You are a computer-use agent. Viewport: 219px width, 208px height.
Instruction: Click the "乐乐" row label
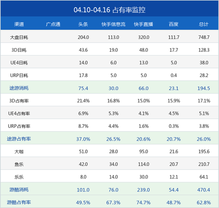click(x=19, y=177)
